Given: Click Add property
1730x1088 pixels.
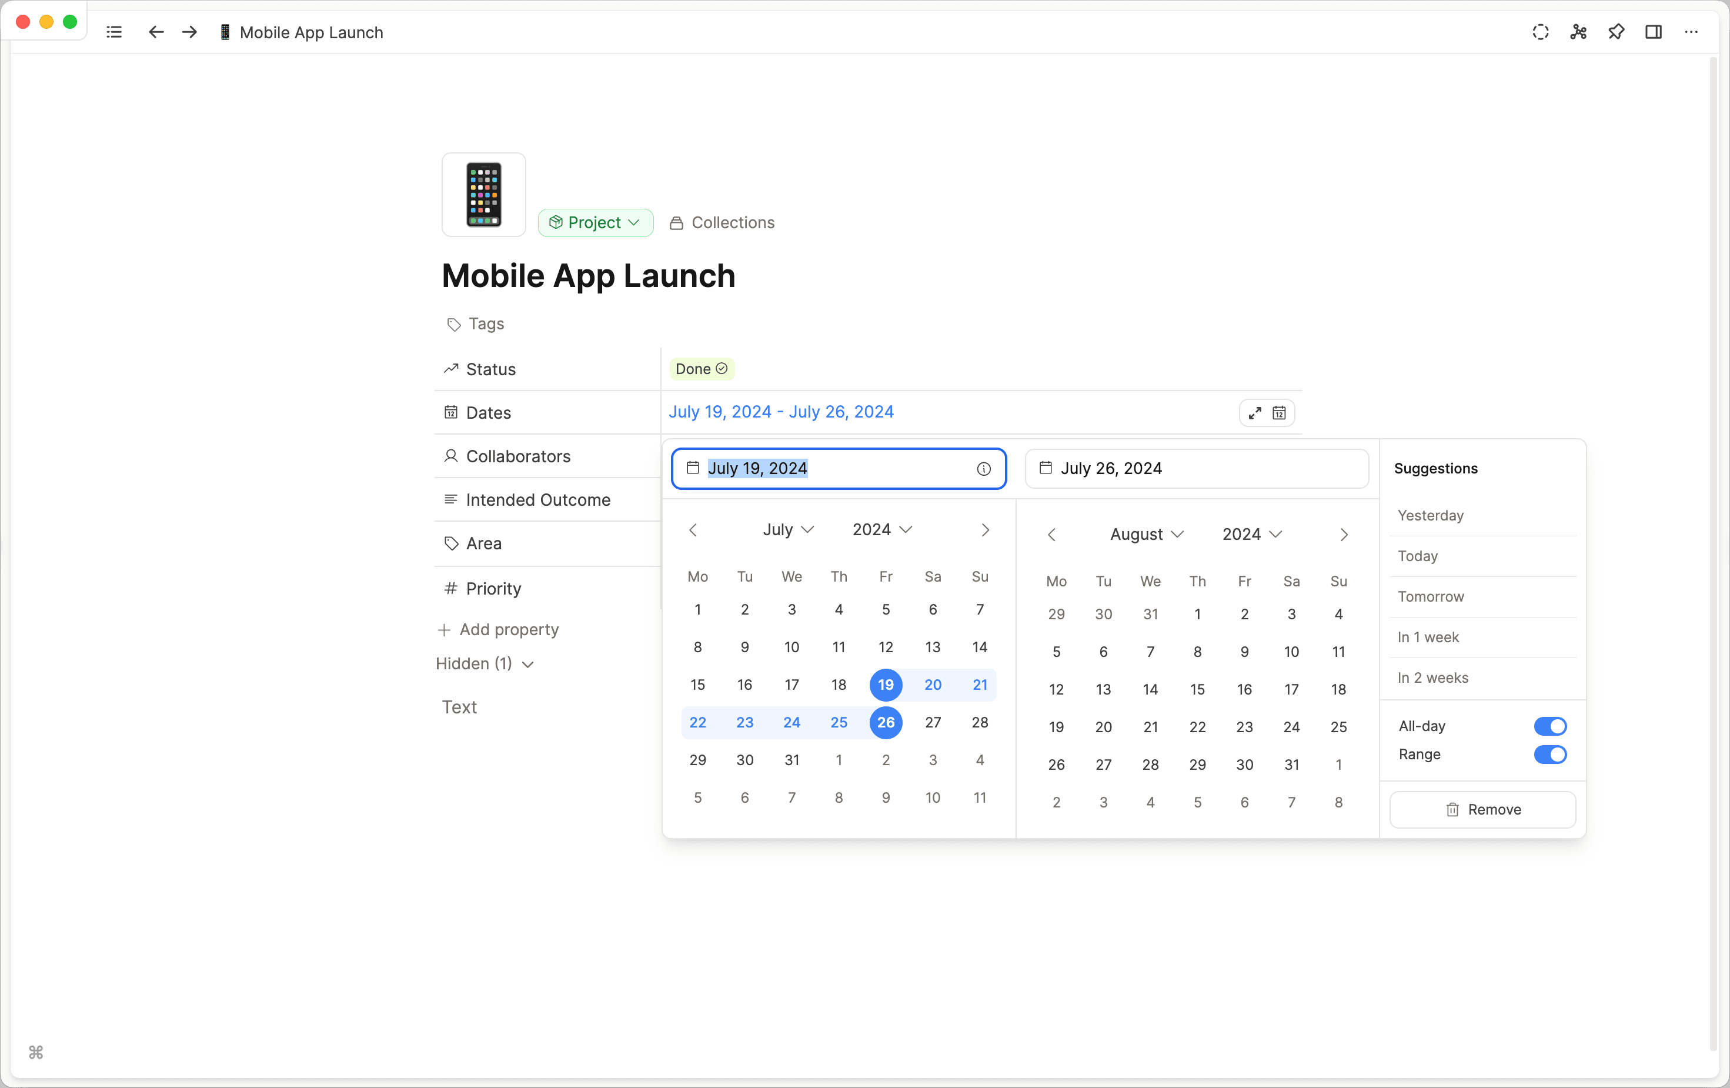Looking at the screenshot, I should (499, 629).
